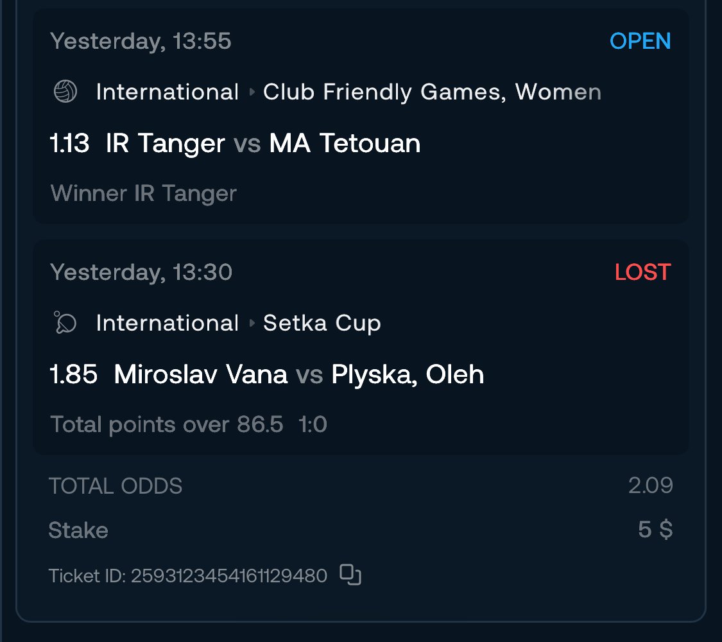Click the arrow before Setka Cup
Image resolution: width=722 pixels, height=642 pixels.
252,323
